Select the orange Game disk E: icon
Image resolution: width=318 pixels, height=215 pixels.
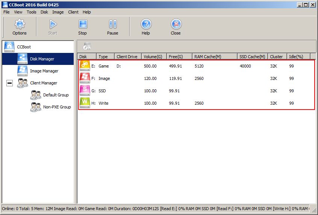[x=85, y=66]
